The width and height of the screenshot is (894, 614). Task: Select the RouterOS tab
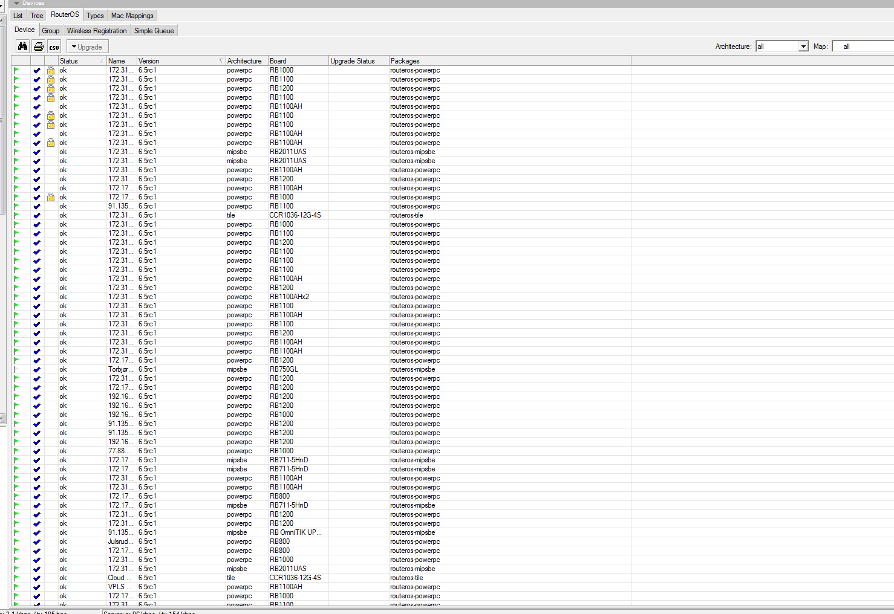(x=65, y=15)
